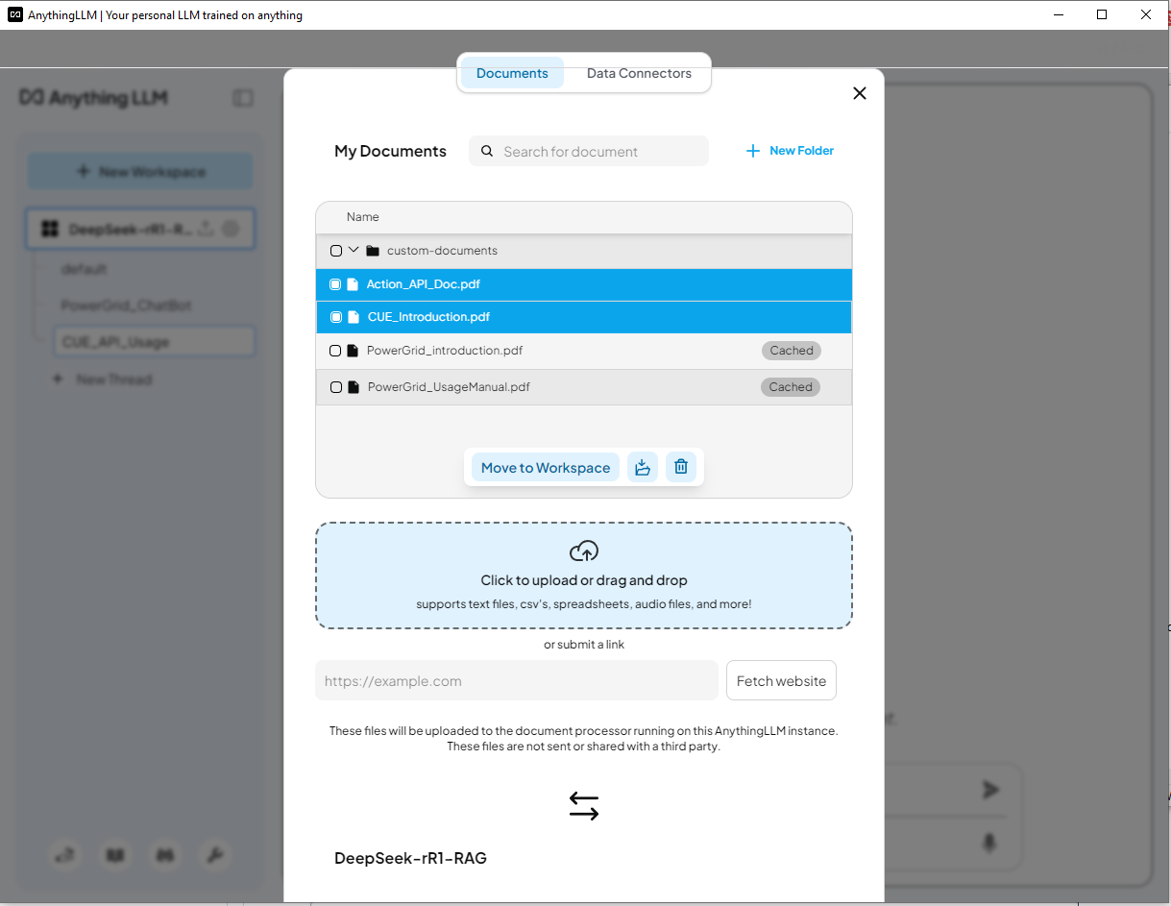This screenshot has height=906, width=1171.
Task: Click the file icon beside PowerGrid_introduction.pdf
Action: tap(353, 351)
